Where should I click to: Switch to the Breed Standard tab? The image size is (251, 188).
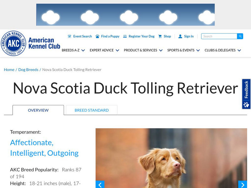point(92,110)
